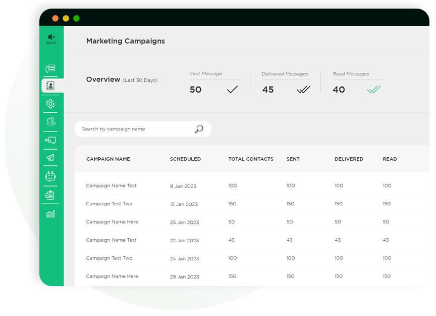Click the clipboard checklist sidebar icon
This screenshot has height=316, width=436.
pos(49,195)
